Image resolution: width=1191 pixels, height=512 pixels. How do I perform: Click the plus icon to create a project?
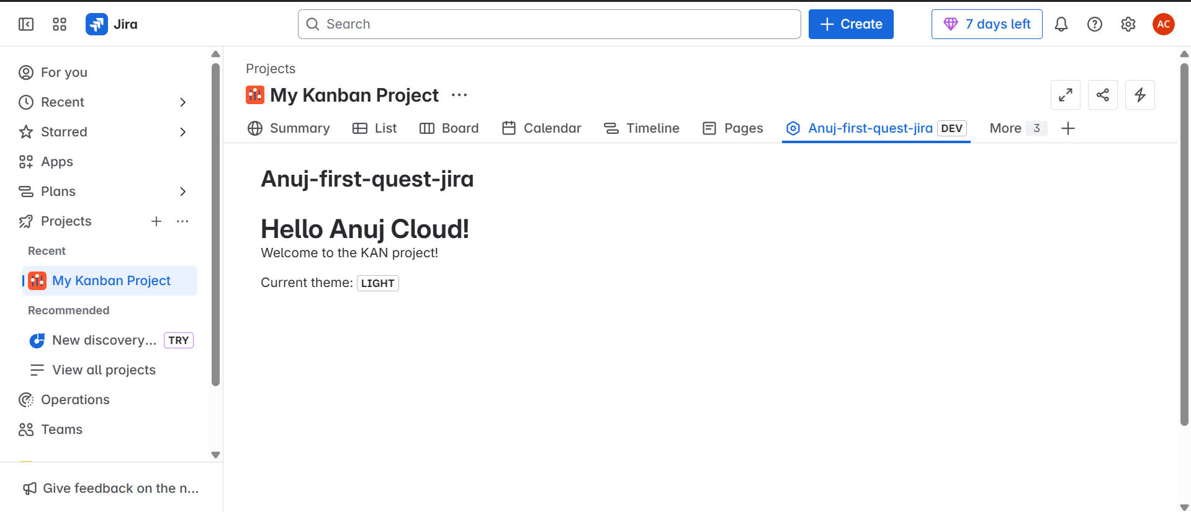pos(156,221)
